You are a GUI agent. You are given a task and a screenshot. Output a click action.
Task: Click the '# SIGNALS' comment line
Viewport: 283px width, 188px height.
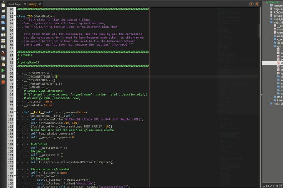tap(25, 55)
